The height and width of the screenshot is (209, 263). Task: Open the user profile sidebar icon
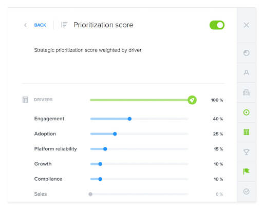(247, 73)
